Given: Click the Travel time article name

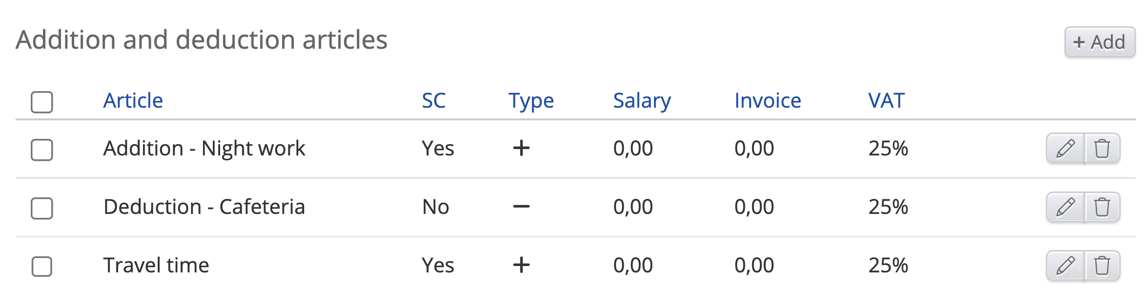Looking at the screenshot, I should coord(156,266).
